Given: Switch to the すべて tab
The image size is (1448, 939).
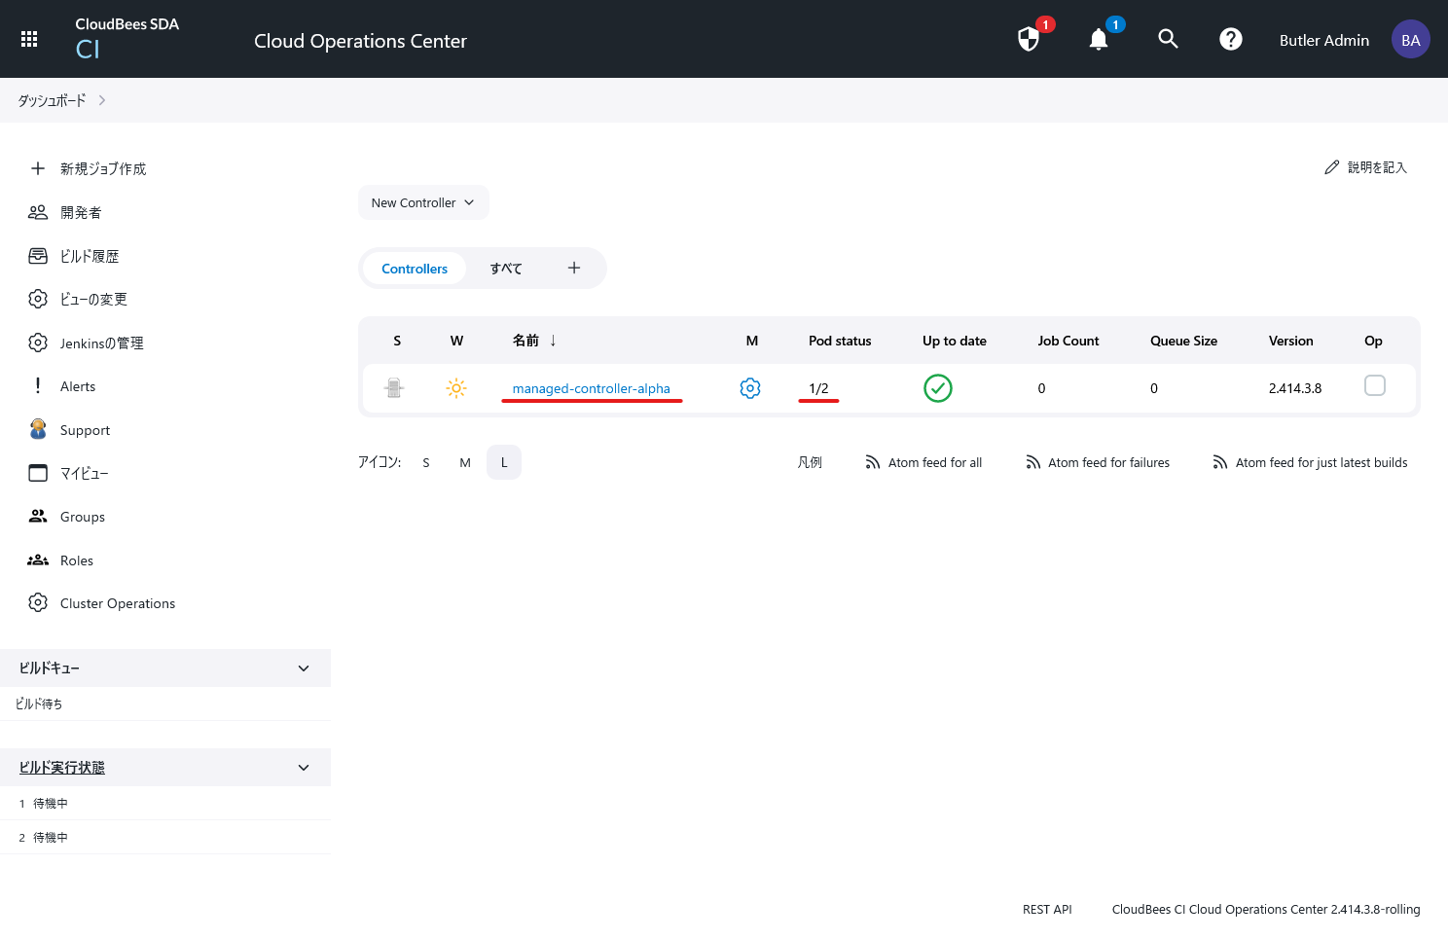Looking at the screenshot, I should 506,269.
